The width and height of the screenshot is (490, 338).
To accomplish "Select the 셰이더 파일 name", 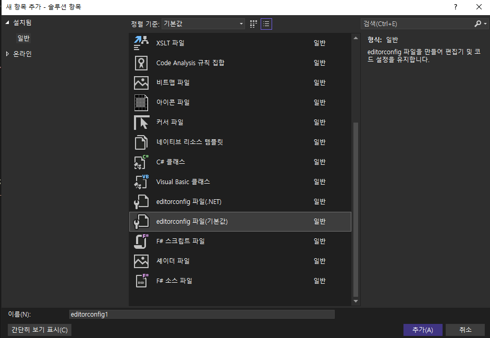I will [x=173, y=261].
